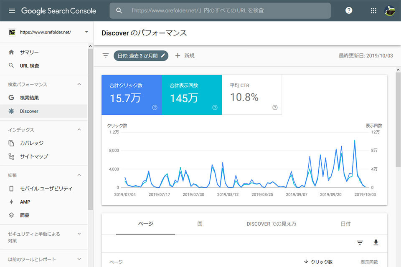The image size is (401, 267).
Task: Expand 以前のツールとレポート section
Action: 79,259
